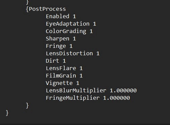Place cursor on LensFlare 1
170x125 pixels.
[64, 68]
